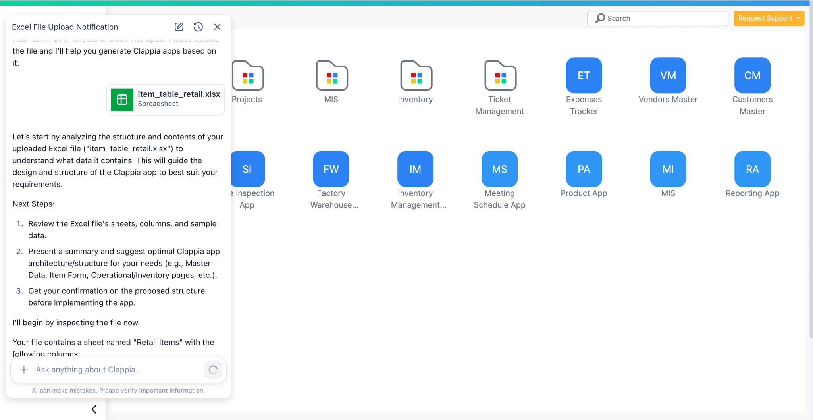
Task: Open the chat history icon
Action: [x=198, y=27]
